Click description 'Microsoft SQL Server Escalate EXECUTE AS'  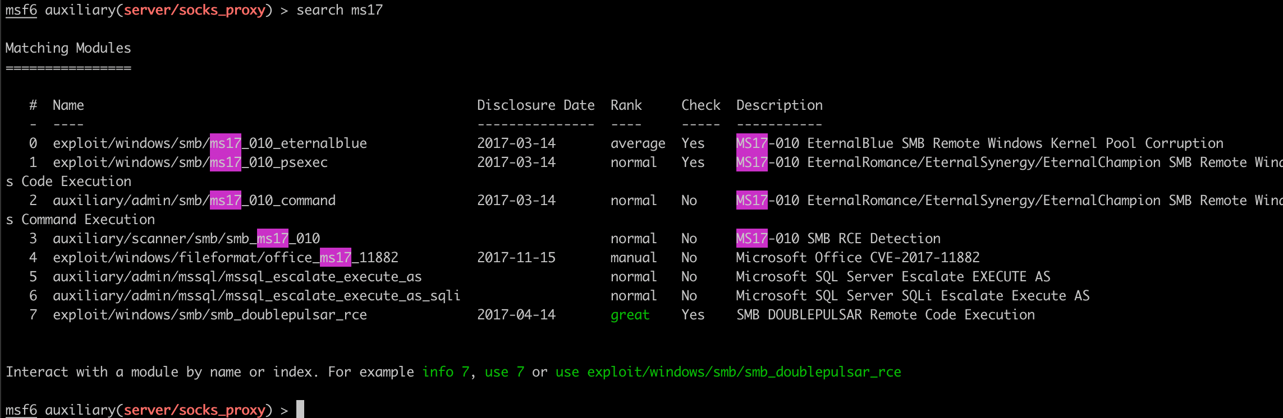pos(893,277)
